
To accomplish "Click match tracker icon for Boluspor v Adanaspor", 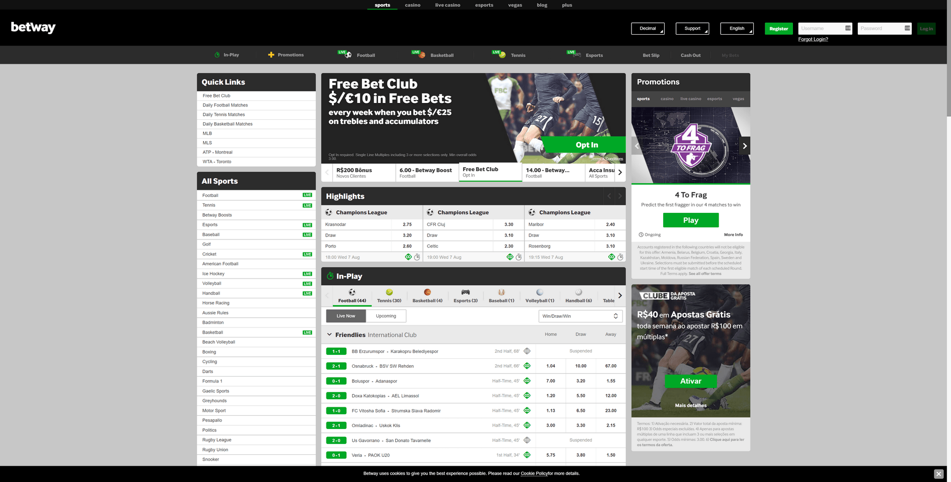I will [527, 381].
